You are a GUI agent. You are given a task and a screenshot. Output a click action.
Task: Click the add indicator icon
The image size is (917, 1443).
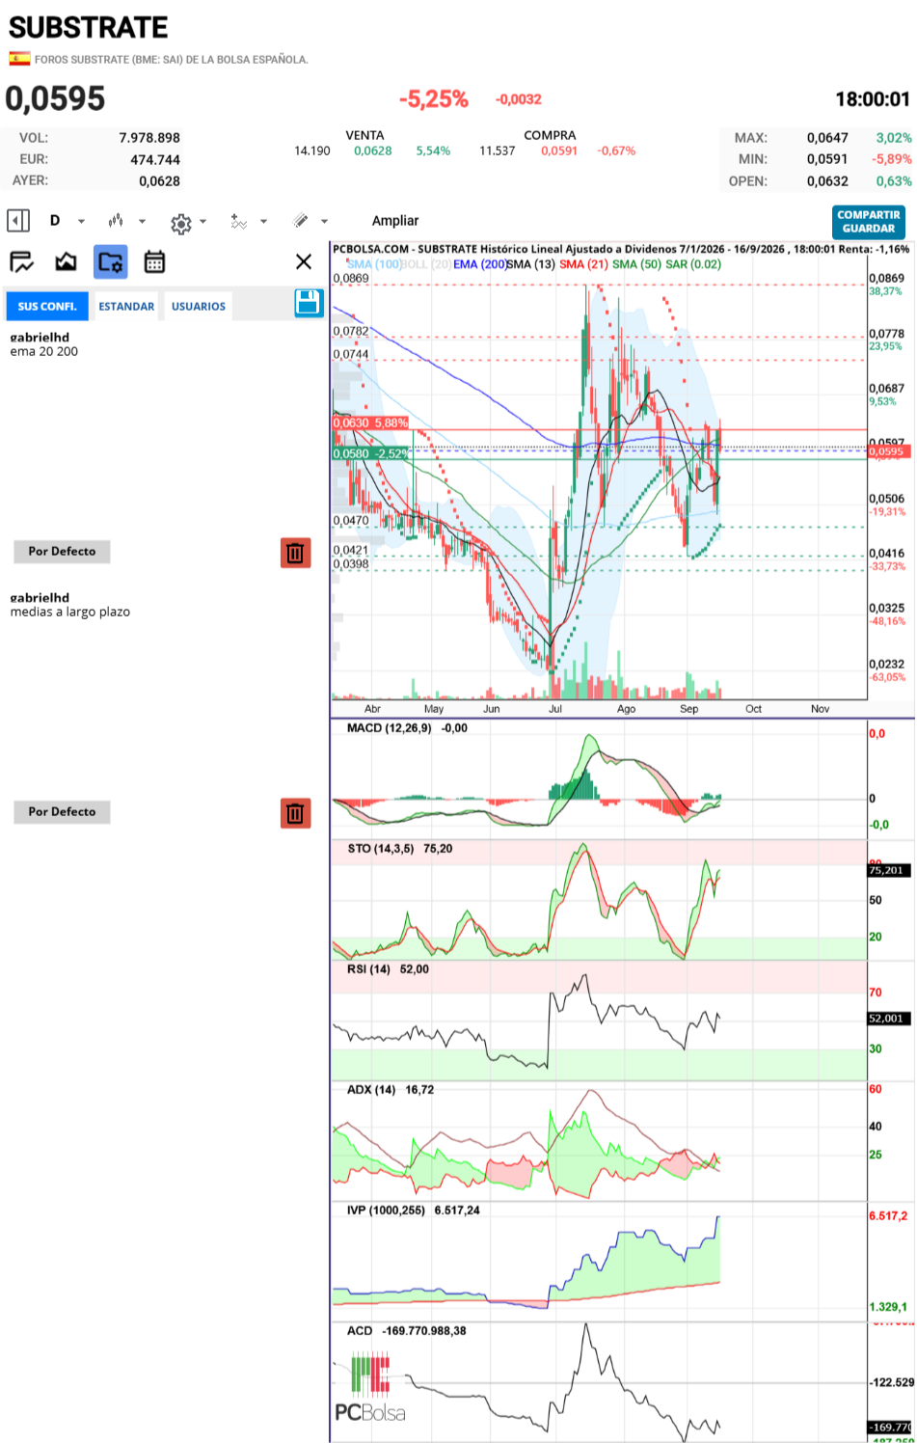pyautogui.click(x=238, y=221)
